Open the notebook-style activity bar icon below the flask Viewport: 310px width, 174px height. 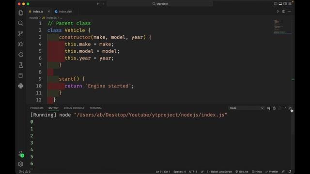tap(21, 75)
